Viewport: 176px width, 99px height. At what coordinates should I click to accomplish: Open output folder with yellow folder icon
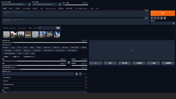click(x=96, y=63)
